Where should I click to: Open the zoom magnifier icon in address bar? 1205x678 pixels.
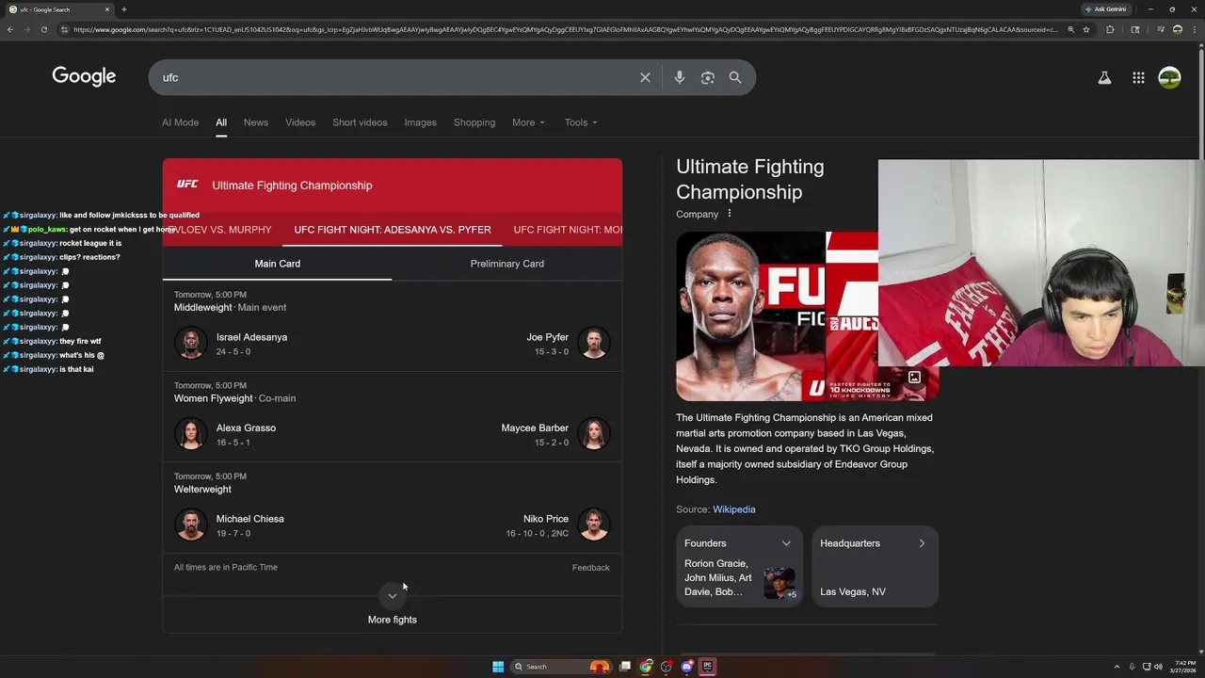coord(1070,29)
